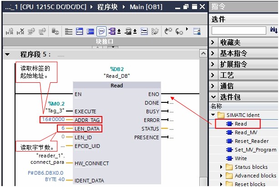The width and height of the screenshot is (279, 187).
Task: Click the search binoculars icon in 选件
Action: point(273,30)
